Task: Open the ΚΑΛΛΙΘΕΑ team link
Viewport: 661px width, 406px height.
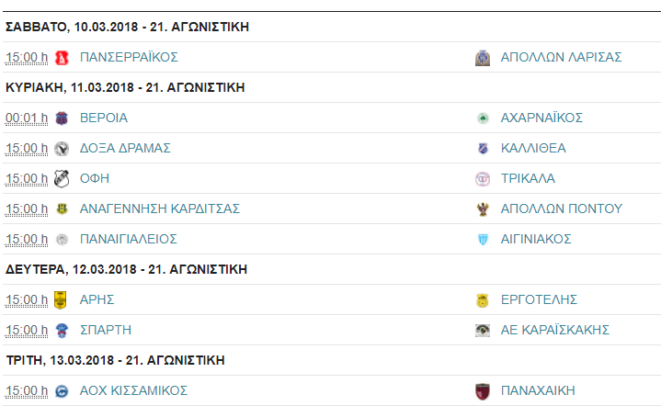Action: click(533, 148)
